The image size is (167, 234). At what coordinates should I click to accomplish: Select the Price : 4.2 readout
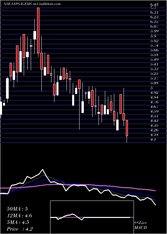point(20,229)
